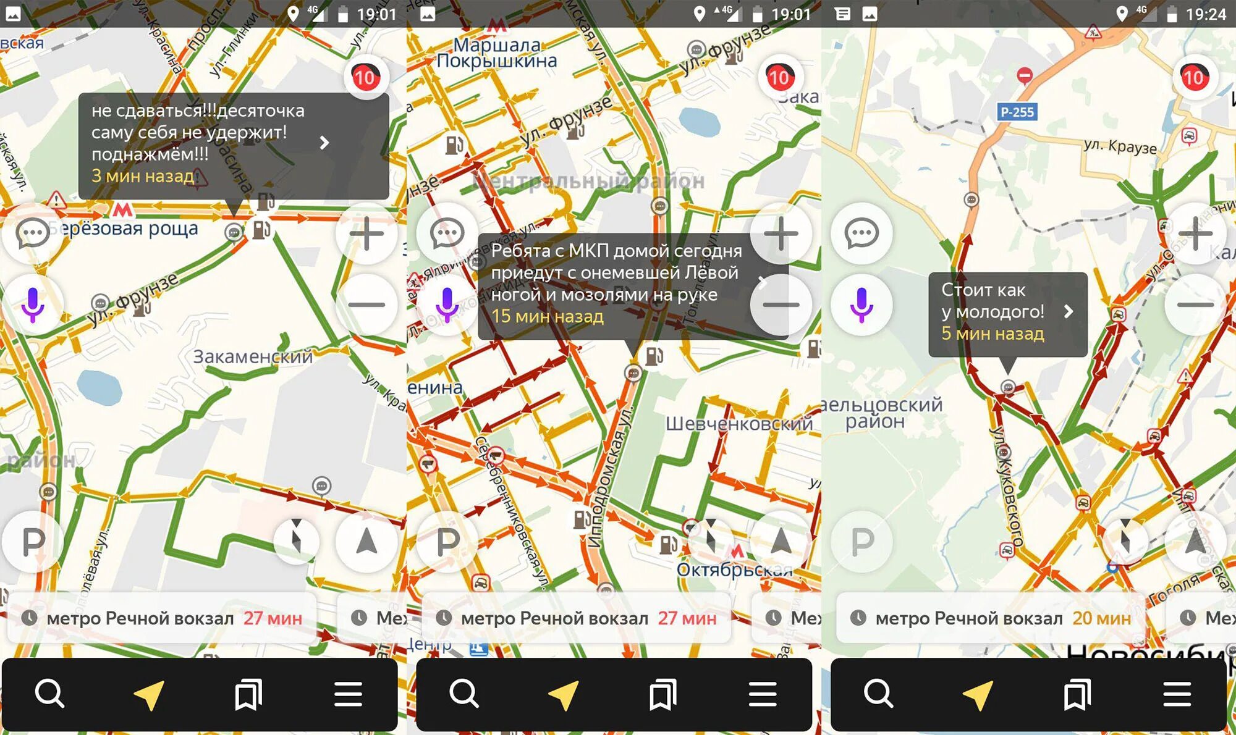This screenshot has width=1236, height=735.
Task: Toggle parking layer on the Закаменский map screen
Action: (33, 542)
